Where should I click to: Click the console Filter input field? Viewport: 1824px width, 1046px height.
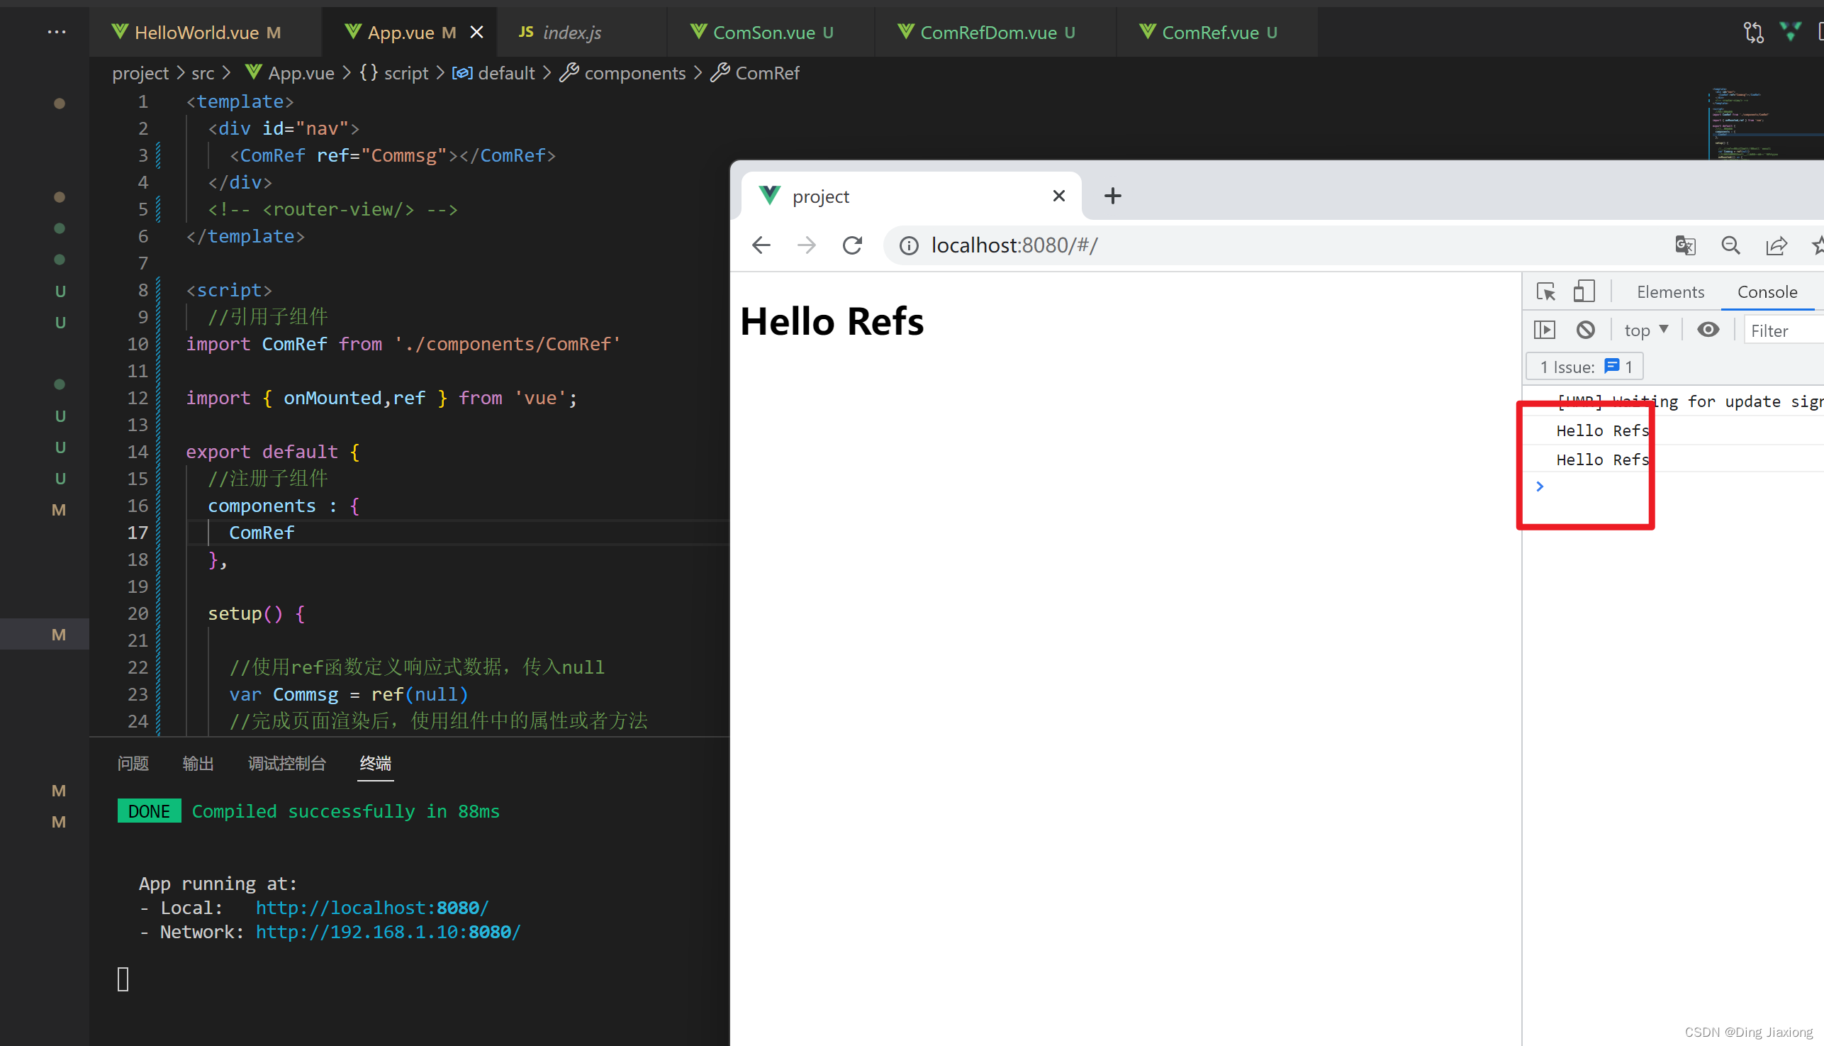1781,330
